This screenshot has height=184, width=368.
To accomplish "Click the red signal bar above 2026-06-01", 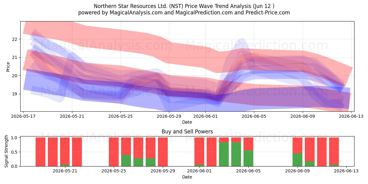I will pos(199,151).
